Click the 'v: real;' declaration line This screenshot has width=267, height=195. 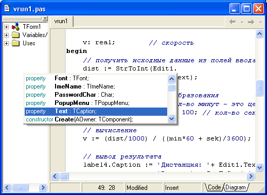tap(99, 43)
